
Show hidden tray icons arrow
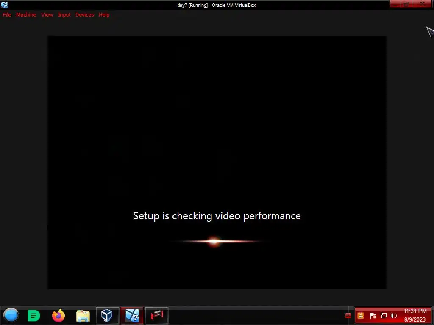(348, 316)
